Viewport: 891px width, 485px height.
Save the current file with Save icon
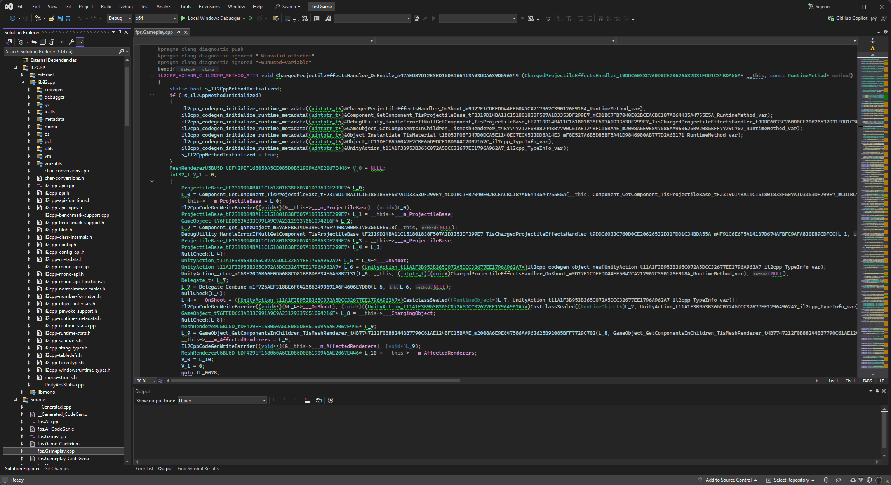point(59,18)
